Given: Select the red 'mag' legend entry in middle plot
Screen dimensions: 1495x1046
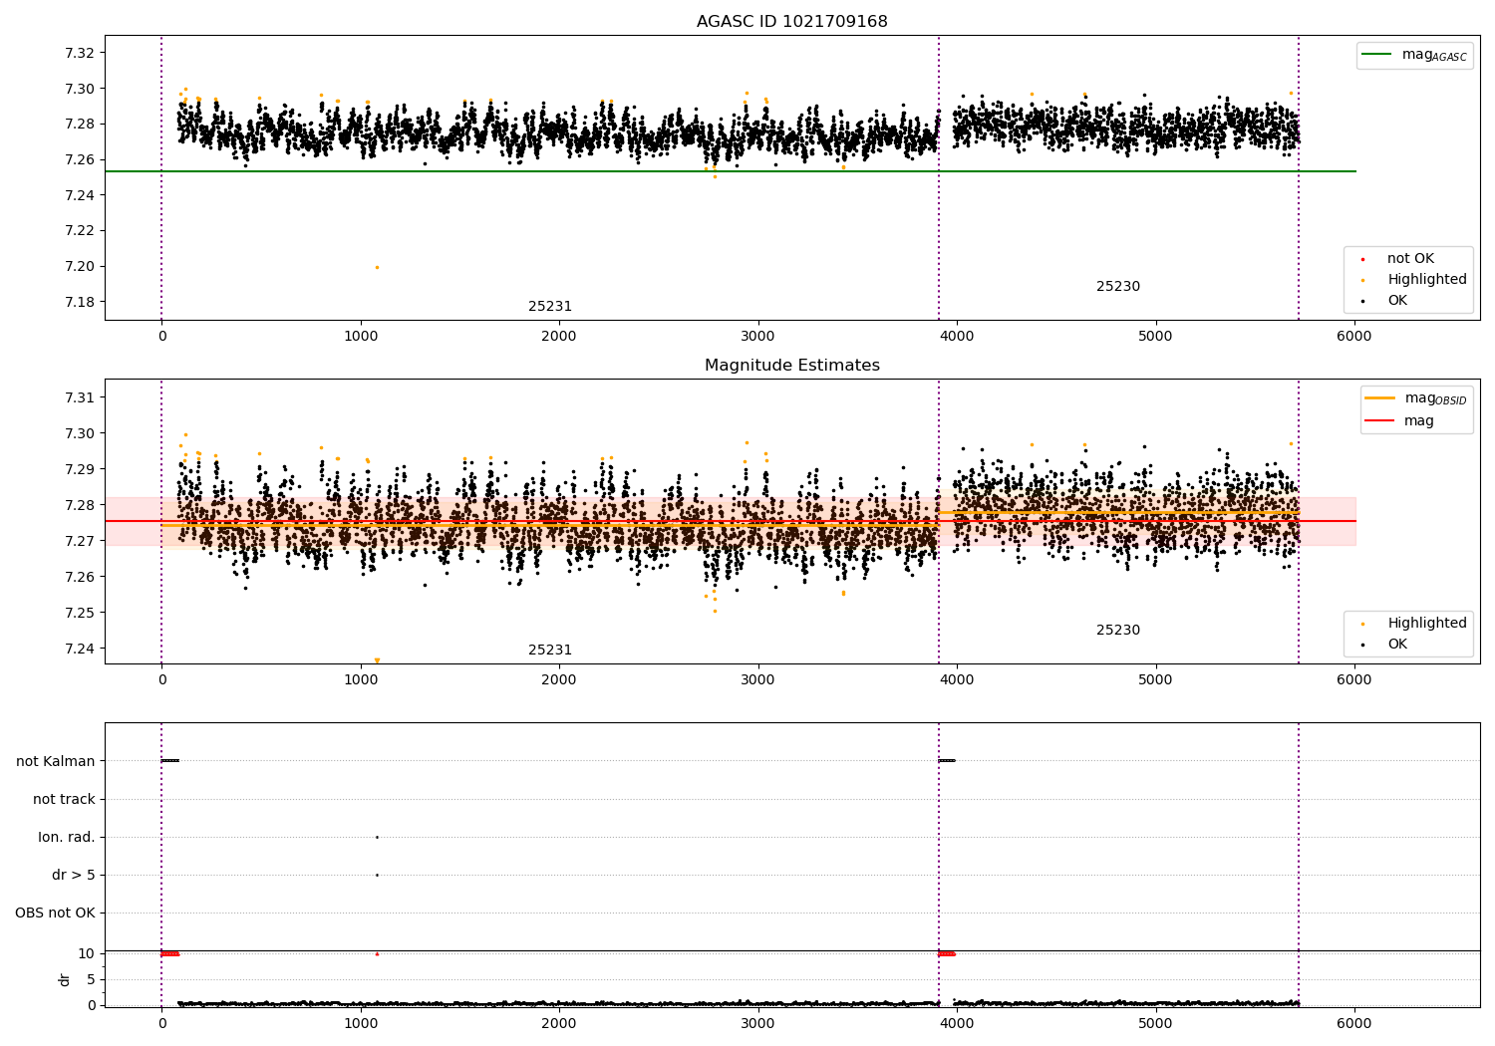Looking at the screenshot, I should pos(1419,421).
